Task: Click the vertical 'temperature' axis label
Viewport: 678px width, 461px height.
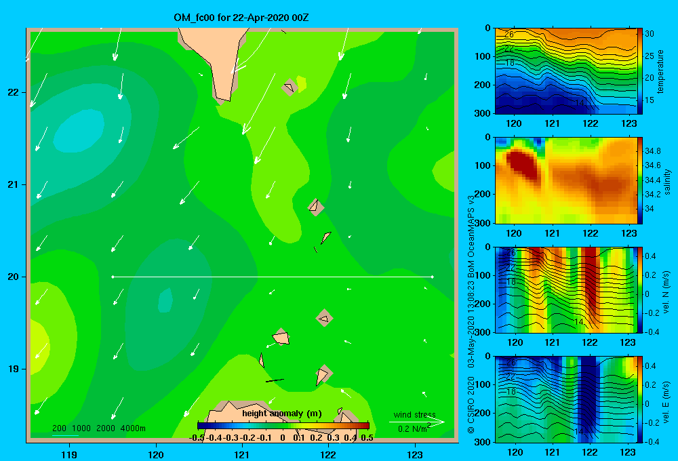Action: pyautogui.click(x=660, y=71)
